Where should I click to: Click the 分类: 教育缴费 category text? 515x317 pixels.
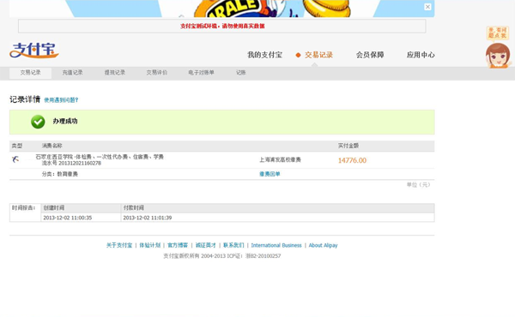tap(60, 174)
